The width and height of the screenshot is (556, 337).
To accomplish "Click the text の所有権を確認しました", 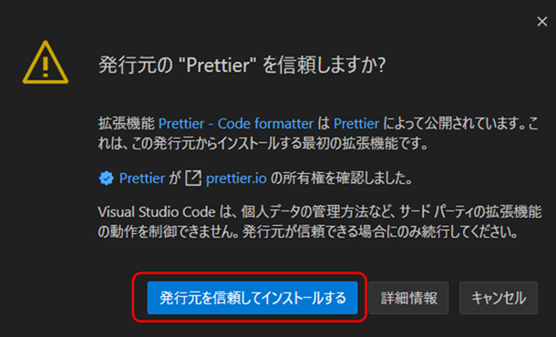I will tap(342, 179).
